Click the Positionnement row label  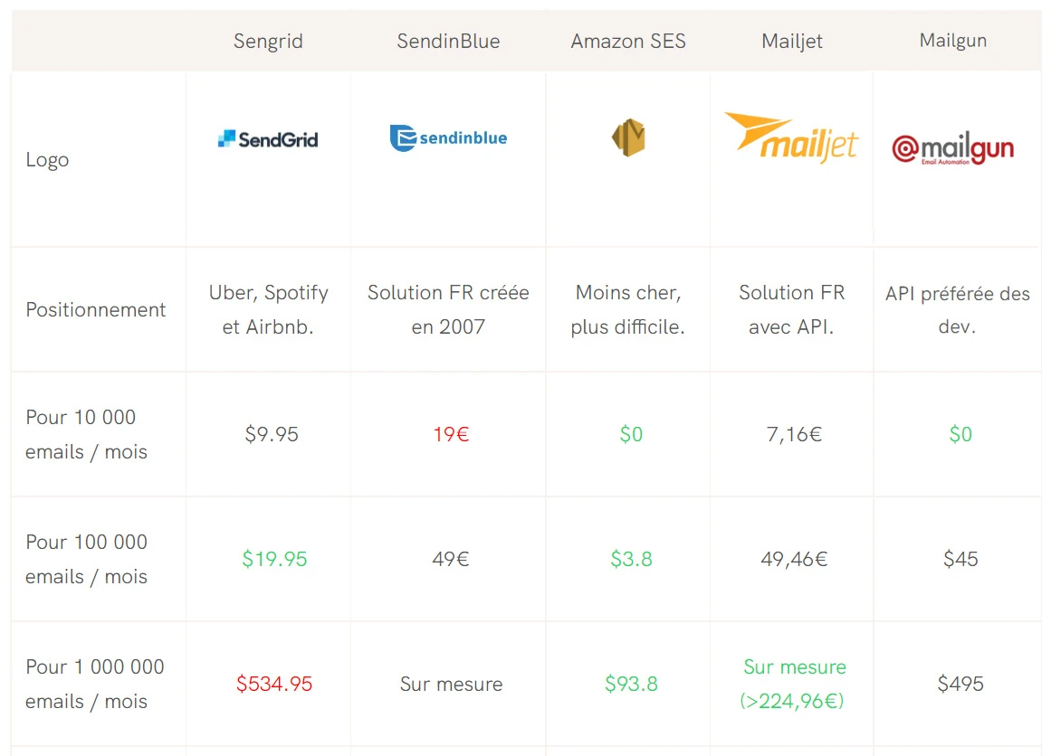pyautogui.click(x=95, y=310)
